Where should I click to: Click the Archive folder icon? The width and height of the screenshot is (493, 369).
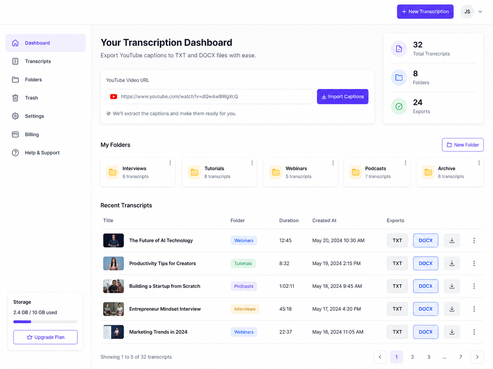point(428,172)
